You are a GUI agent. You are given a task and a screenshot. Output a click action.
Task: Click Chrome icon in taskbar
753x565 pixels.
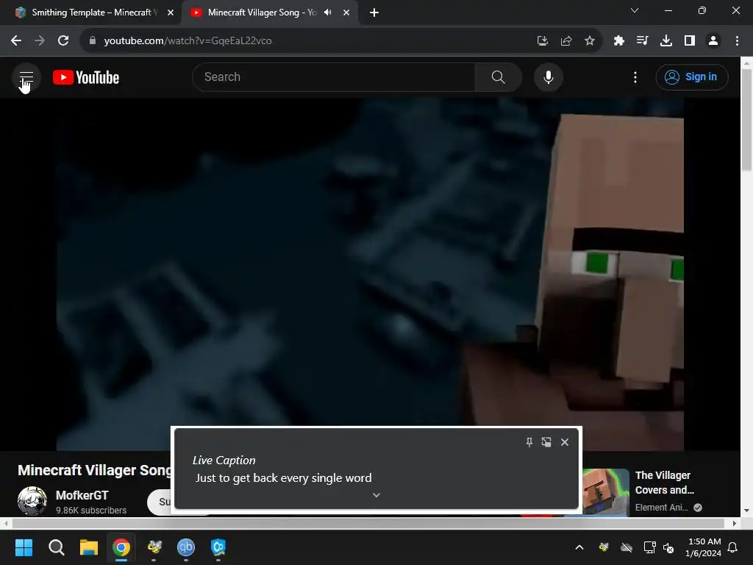(x=121, y=547)
